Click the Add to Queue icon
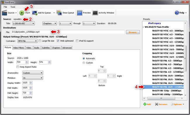The image size is (190, 115). (35, 13)
